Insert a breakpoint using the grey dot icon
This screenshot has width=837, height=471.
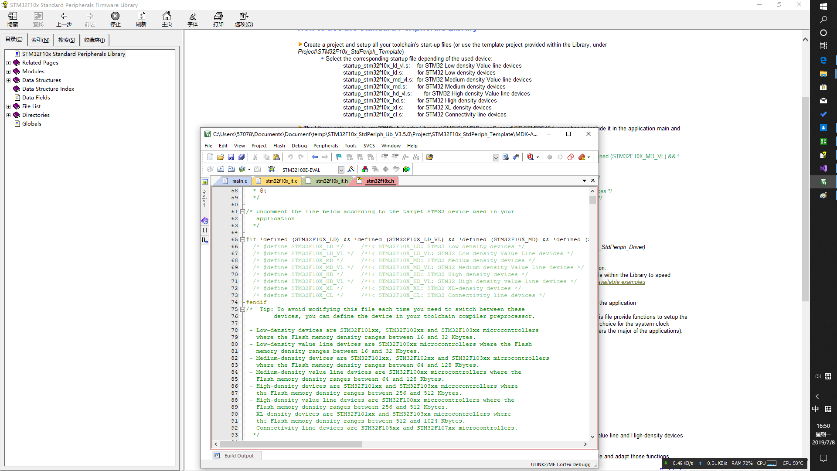pos(550,157)
